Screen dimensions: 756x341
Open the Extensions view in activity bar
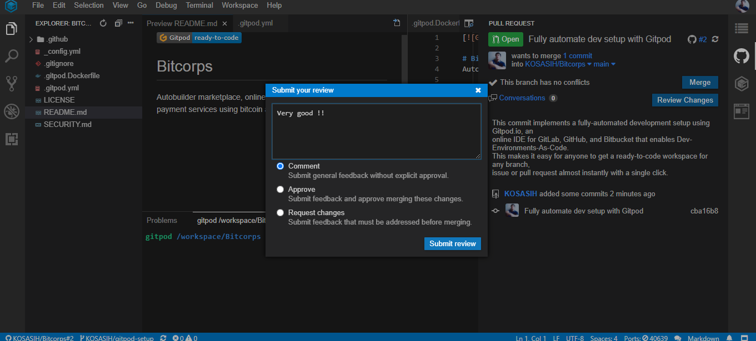click(12, 139)
